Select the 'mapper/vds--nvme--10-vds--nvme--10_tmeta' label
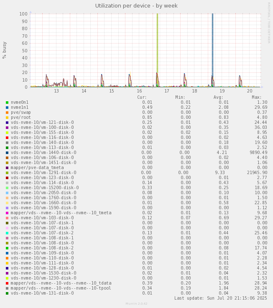 click(x=61, y=213)
